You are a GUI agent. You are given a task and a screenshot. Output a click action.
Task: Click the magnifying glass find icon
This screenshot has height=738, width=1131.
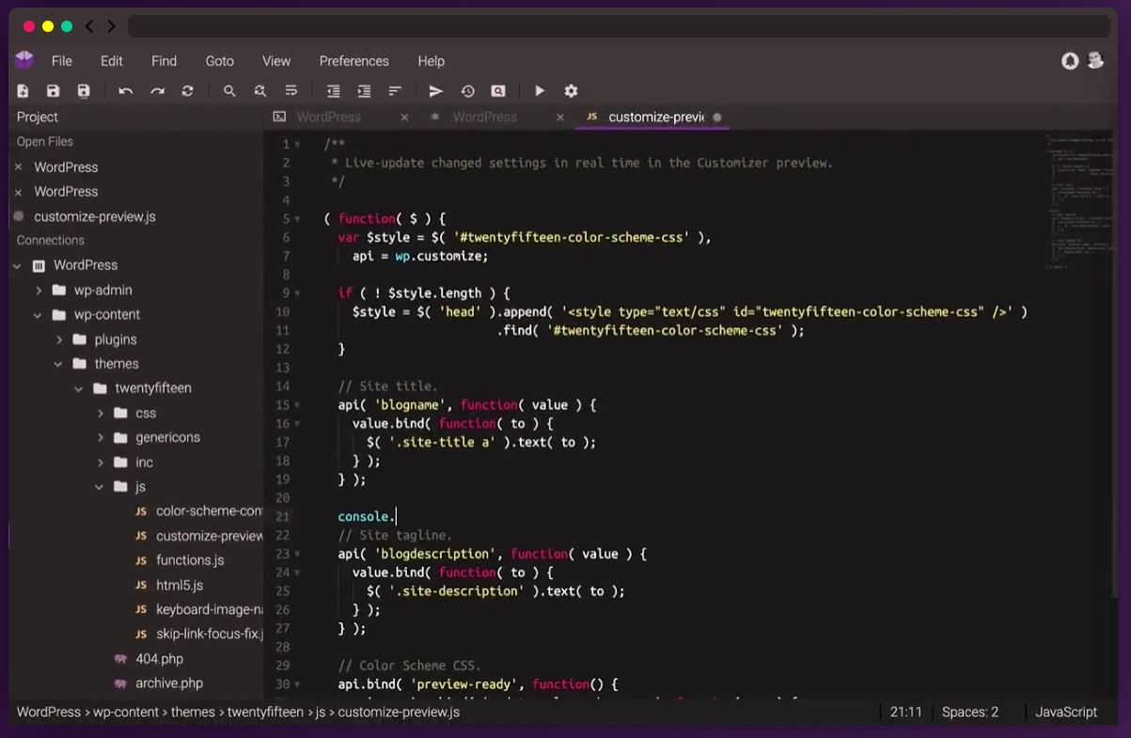point(229,91)
